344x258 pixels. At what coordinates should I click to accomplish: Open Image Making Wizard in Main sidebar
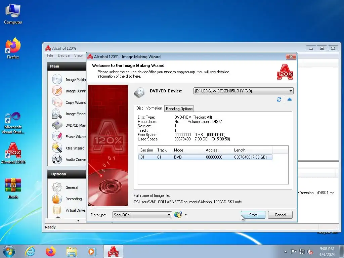(69, 79)
